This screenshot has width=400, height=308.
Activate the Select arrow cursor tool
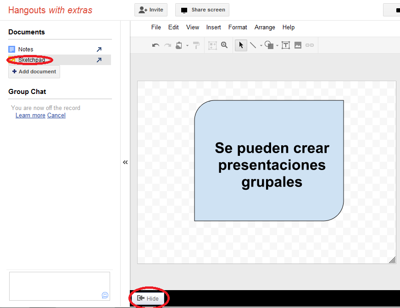coord(241,45)
